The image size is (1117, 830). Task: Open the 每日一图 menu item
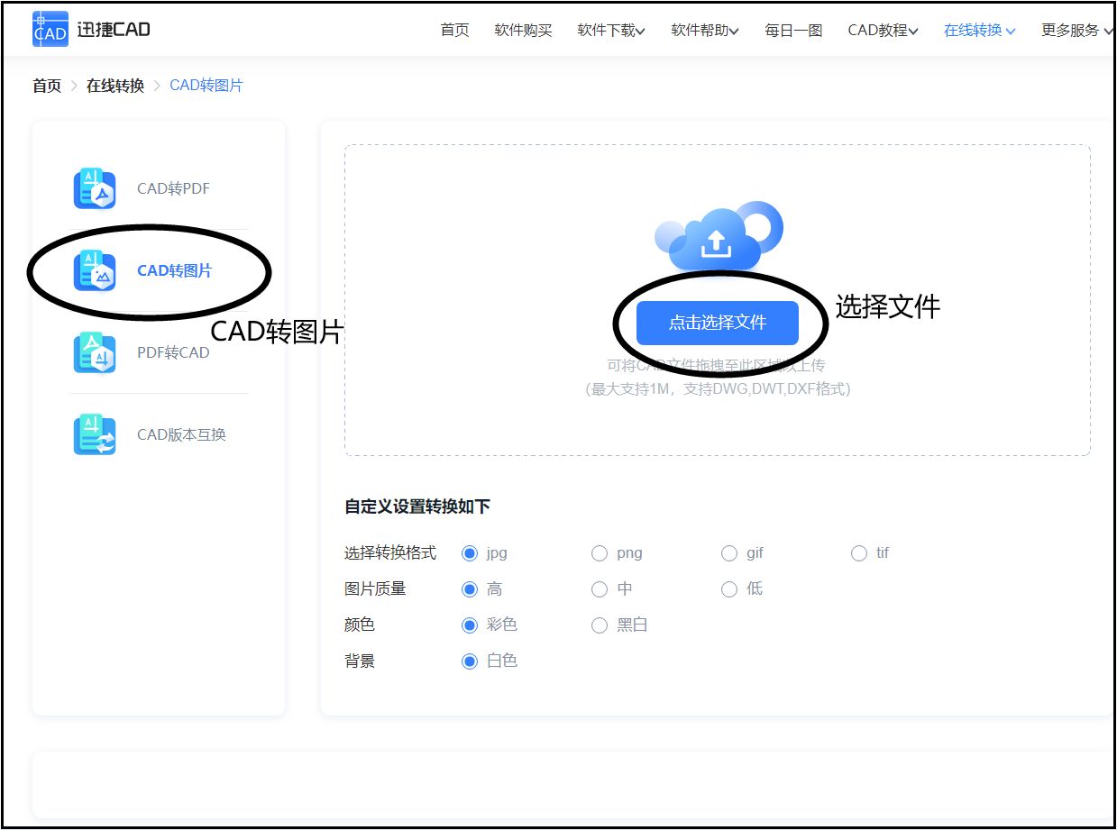coord(792,30)
